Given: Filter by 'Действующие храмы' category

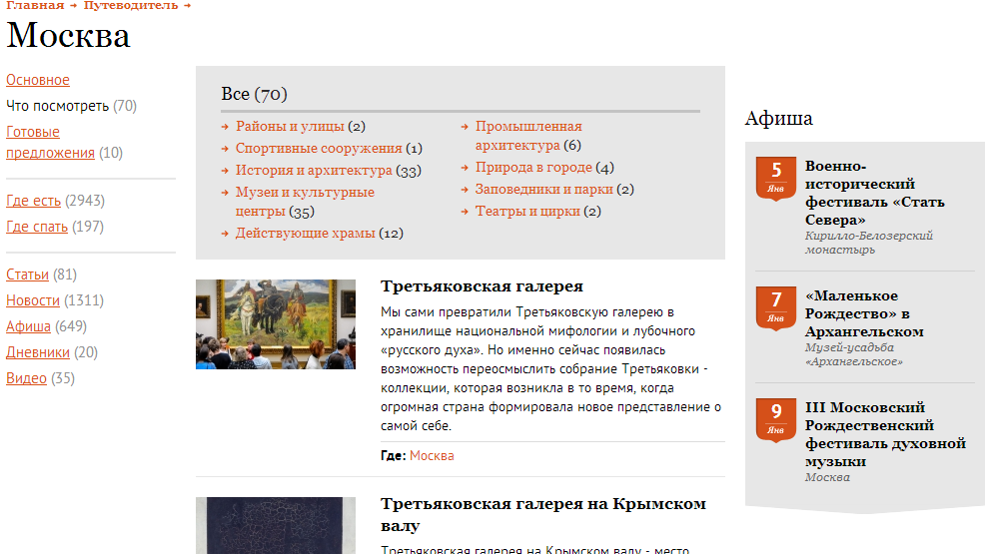Looking at the screenshot, I should 306,234.
